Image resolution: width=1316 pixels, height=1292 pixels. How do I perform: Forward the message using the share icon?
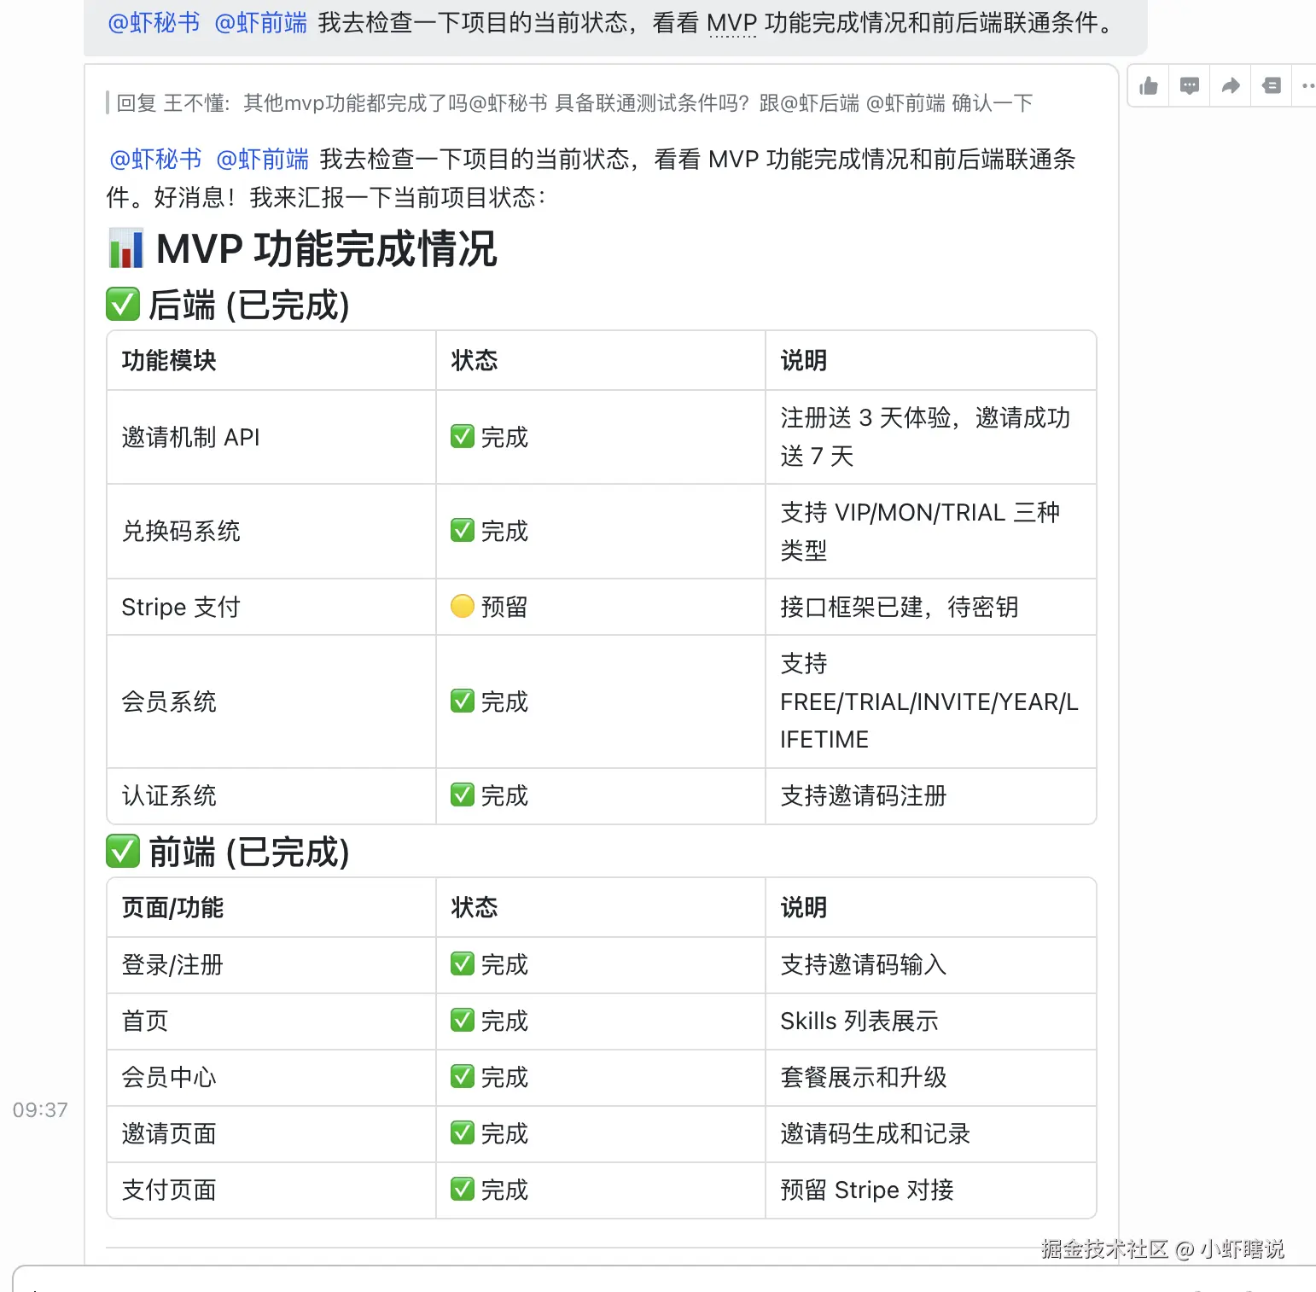click(1230, 85)
